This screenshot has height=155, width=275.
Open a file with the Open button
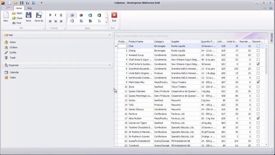tap(17, 13)
